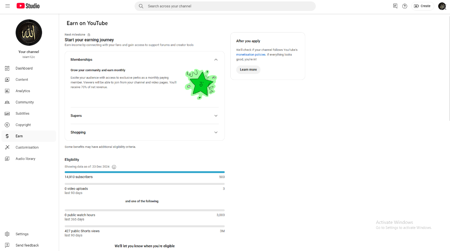The image size is (450, 251).
Task: Click the public watch hours progress bar
Action: click(x=145, y=210)
